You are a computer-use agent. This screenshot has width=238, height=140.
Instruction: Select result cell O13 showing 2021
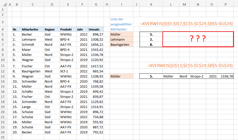[212, 76]
